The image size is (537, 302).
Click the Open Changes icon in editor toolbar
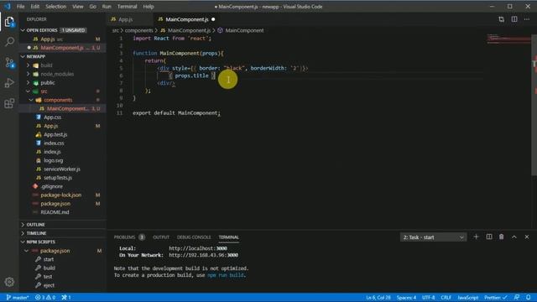pyautogui.click(x=501, y=19)
